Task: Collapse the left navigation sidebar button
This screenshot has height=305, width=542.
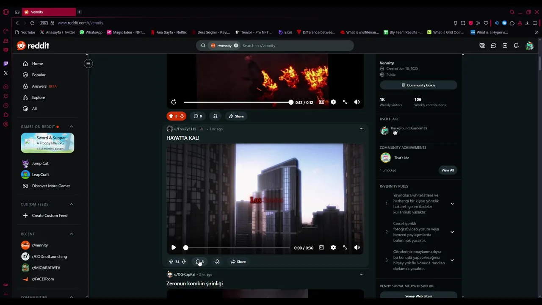Action: 88,64
